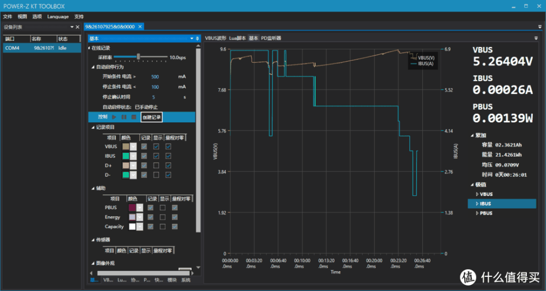Adjust the 采样率 slider handle

tap(139, 57)
